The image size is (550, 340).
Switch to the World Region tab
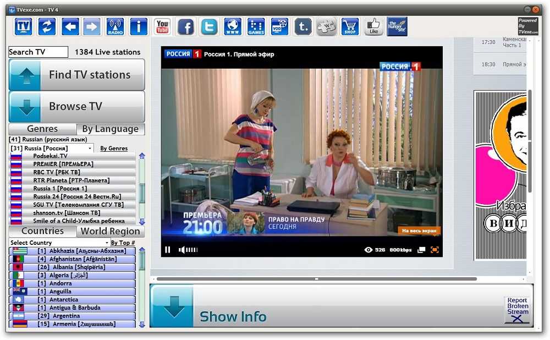point(111,231)
